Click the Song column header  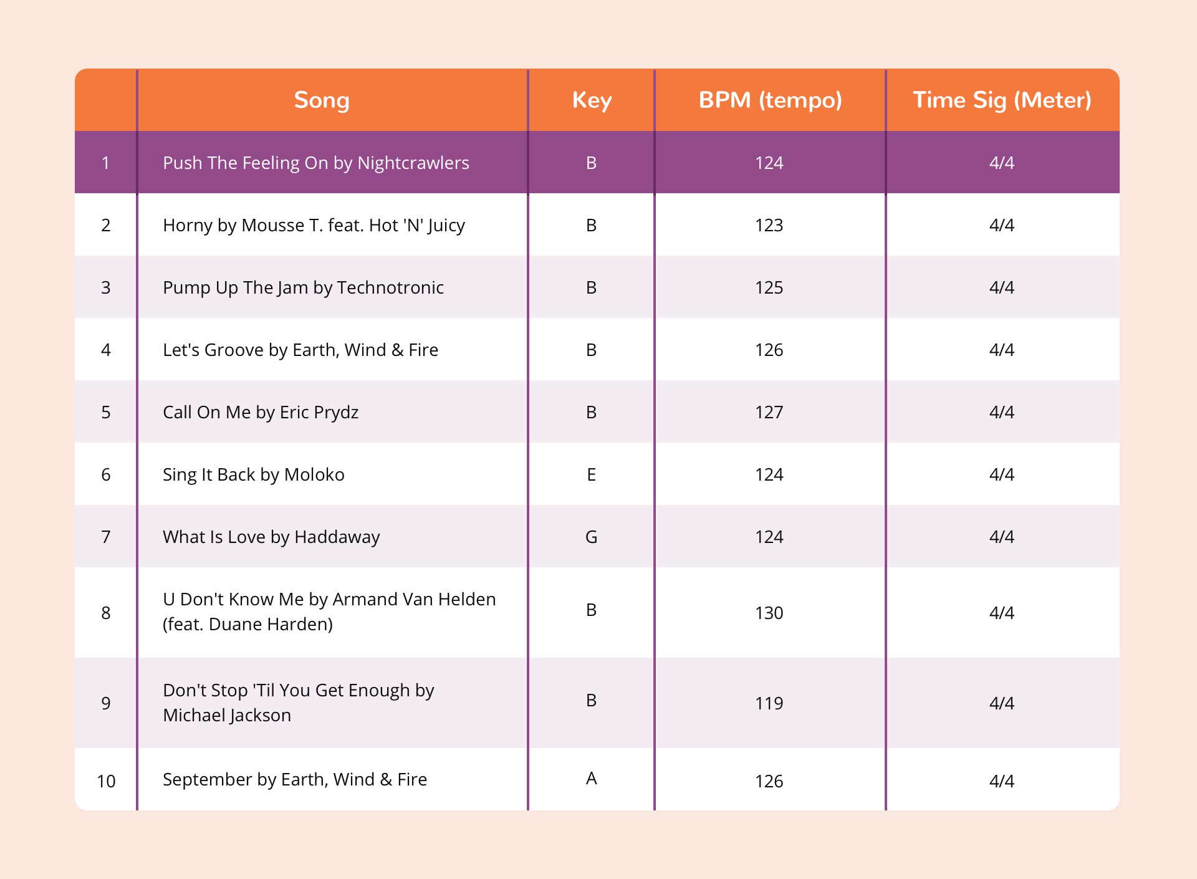click(322, 100)
